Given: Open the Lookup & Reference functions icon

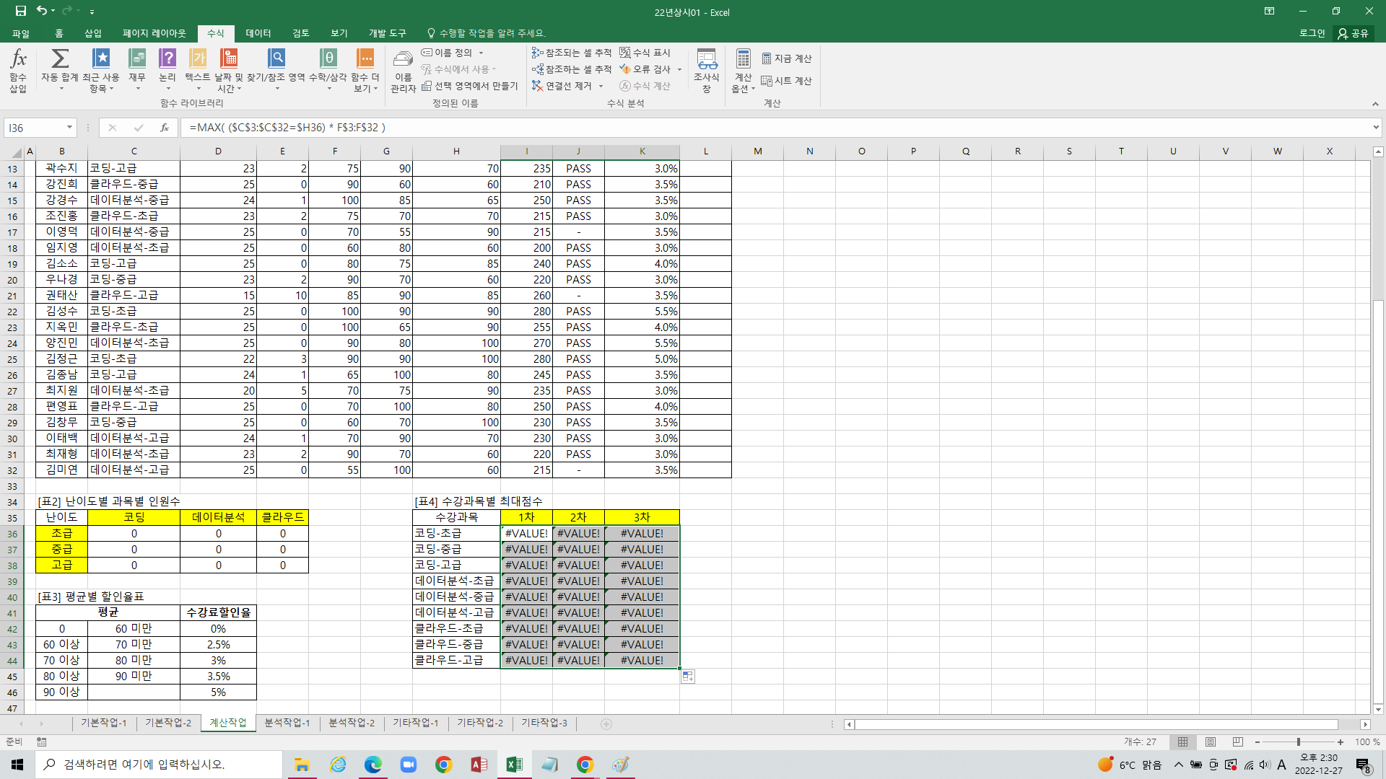Looking at the screenshot, I should pyautogui.click(x=276, y=59).
